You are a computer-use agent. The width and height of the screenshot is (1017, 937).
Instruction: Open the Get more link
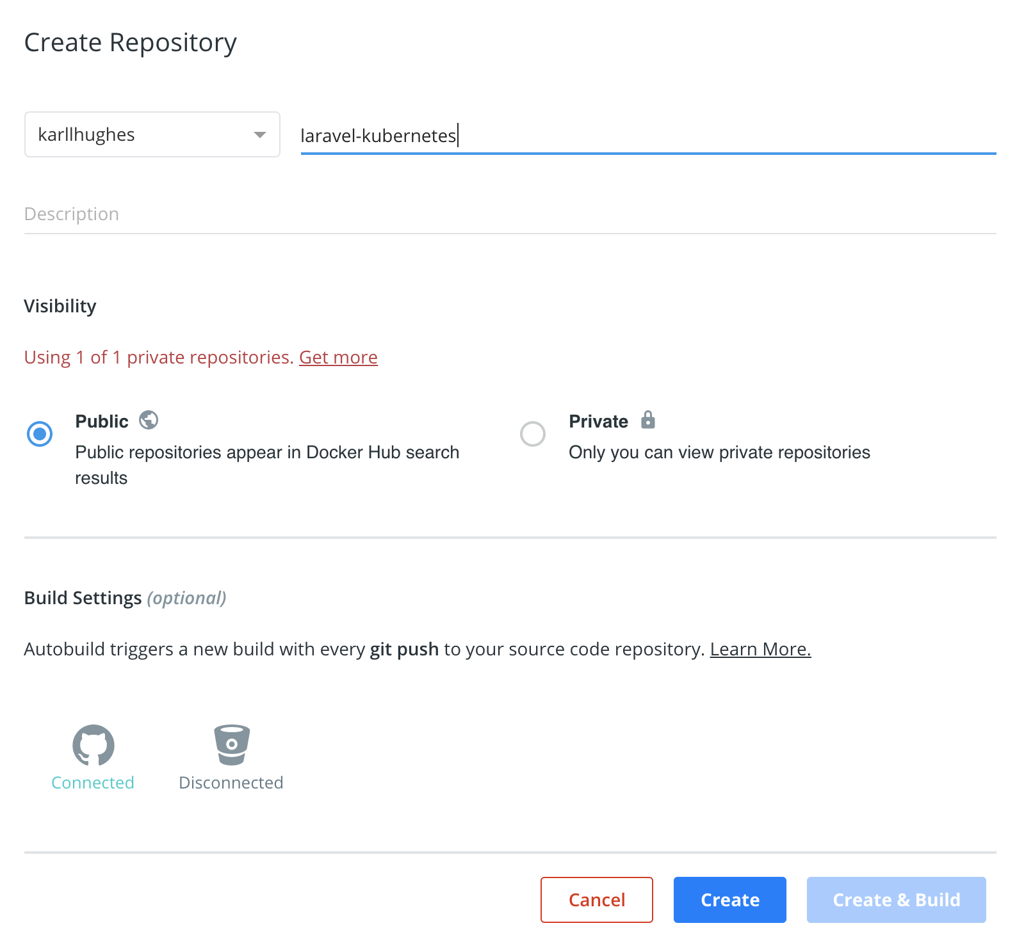(x=338, y=357)
